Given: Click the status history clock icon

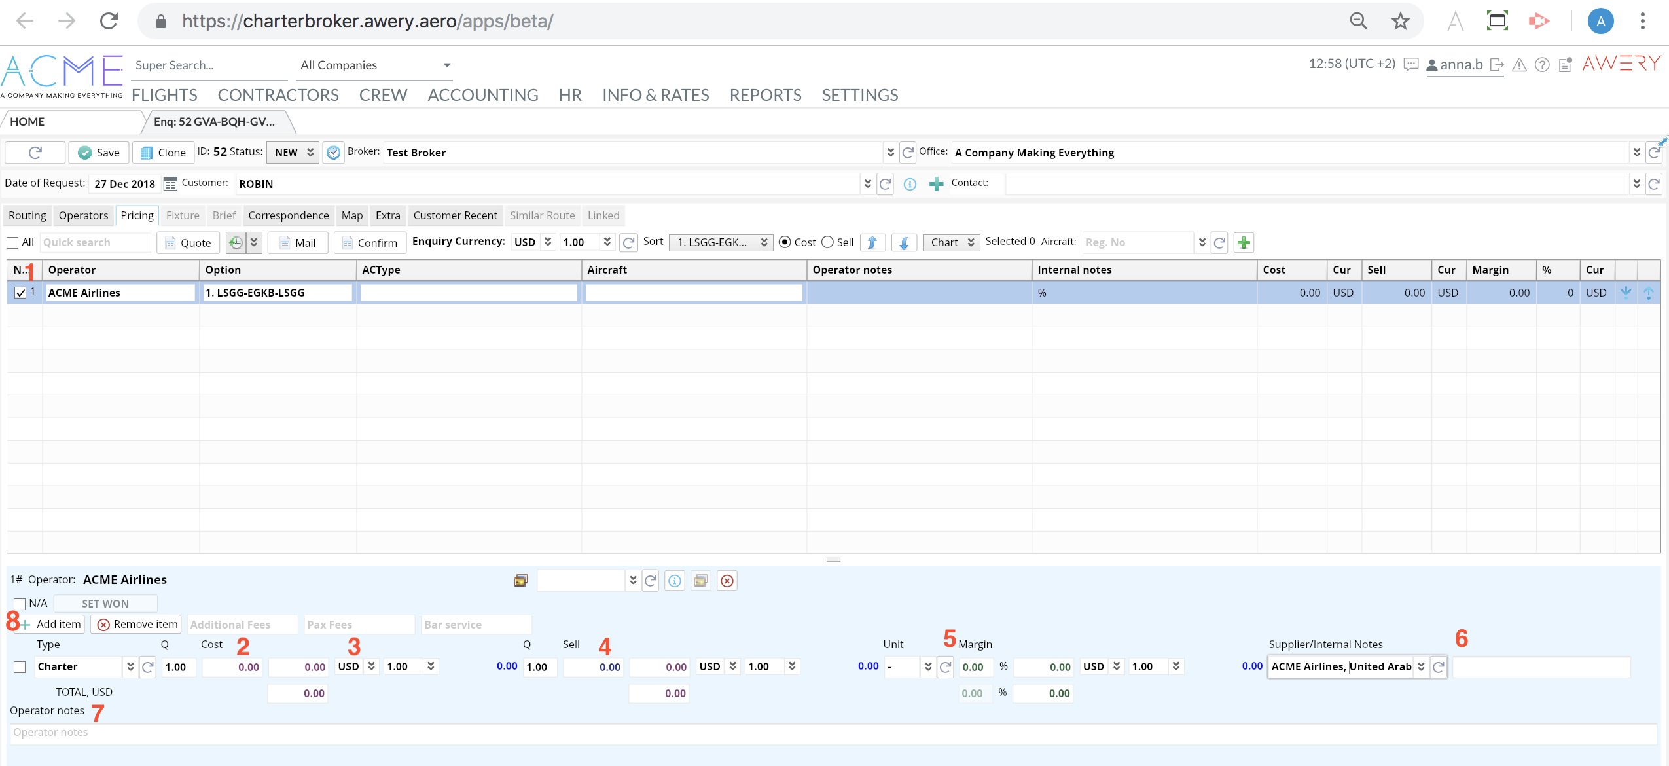Looking at the screenshot, I should click(333, 153).
